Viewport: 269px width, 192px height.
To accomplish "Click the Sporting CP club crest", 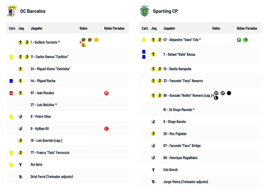I will (144, 11).
